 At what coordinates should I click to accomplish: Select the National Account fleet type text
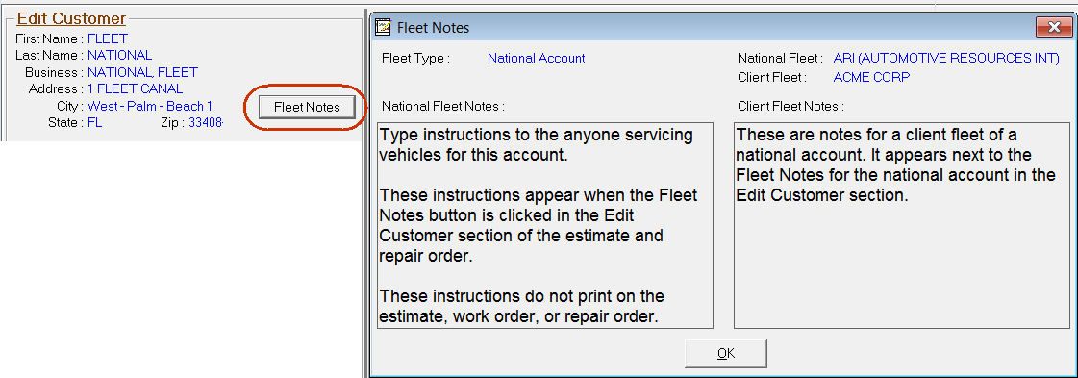537,59
